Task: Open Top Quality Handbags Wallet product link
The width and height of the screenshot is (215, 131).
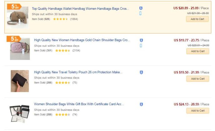Action: 80,9
